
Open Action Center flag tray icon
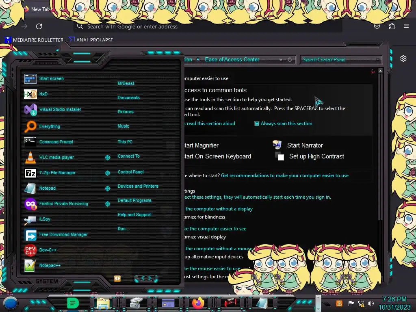pos(351,303)
